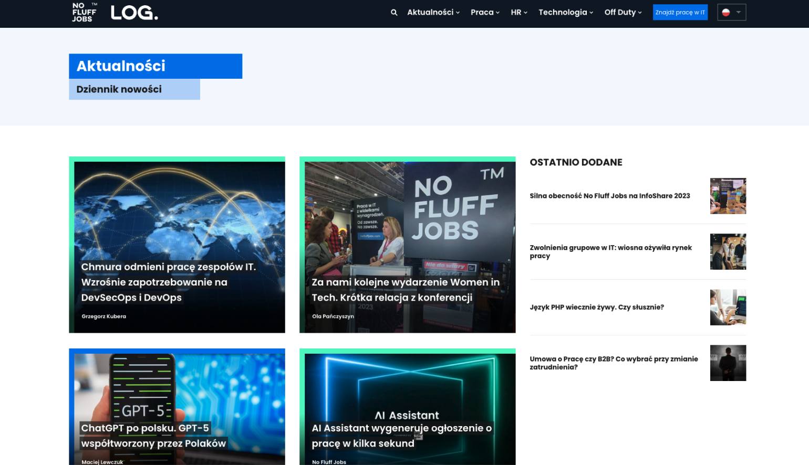The image size is (809, 465).
Task: Open the Chmura odmieni pracę zespołów IT article
Action: coord(168,282)
